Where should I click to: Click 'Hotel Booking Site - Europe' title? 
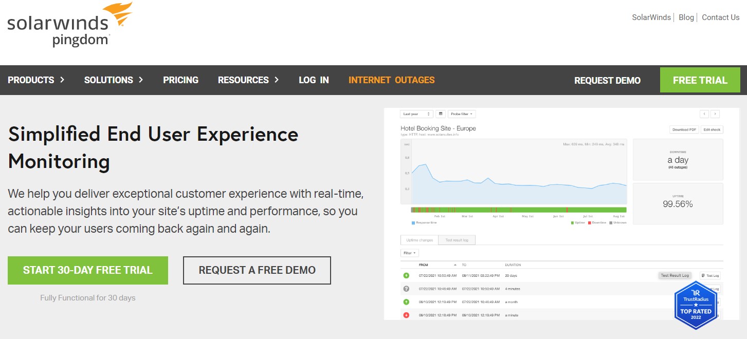[x=438, y=128]
